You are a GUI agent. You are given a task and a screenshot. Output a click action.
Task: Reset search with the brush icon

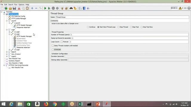75,8
